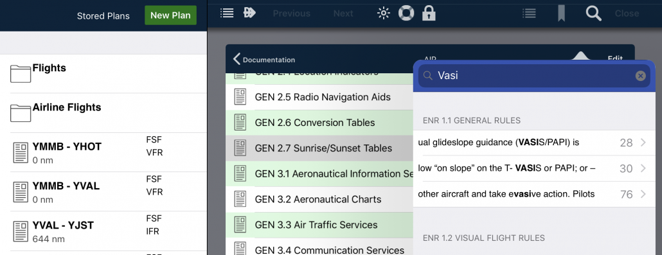Screen dimensions: 662x255
Task: Open the magnifier search icon in toolbar
Action: pyautogui.click(x=593, y=13)
